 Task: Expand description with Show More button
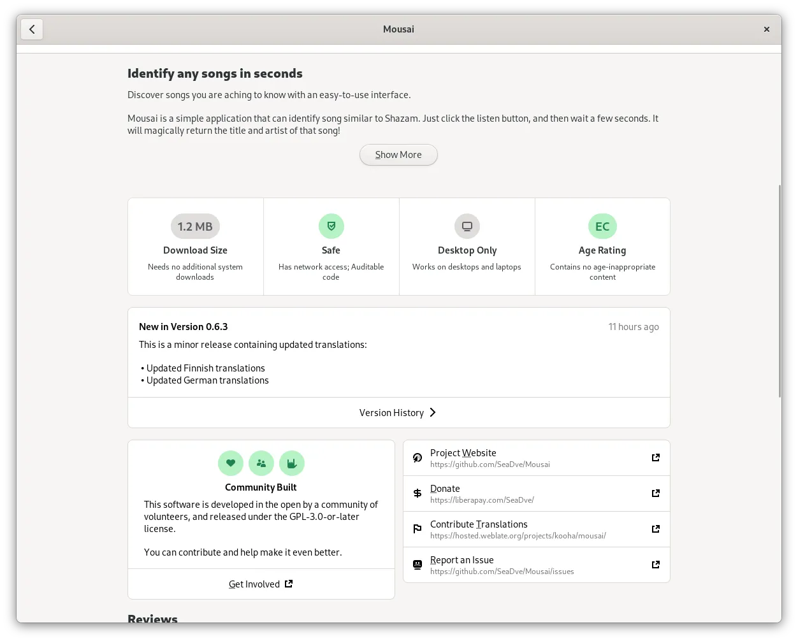[398, 155]
